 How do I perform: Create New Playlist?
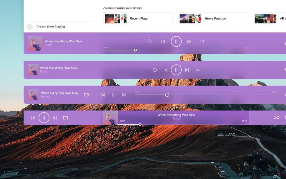point(50,27)
